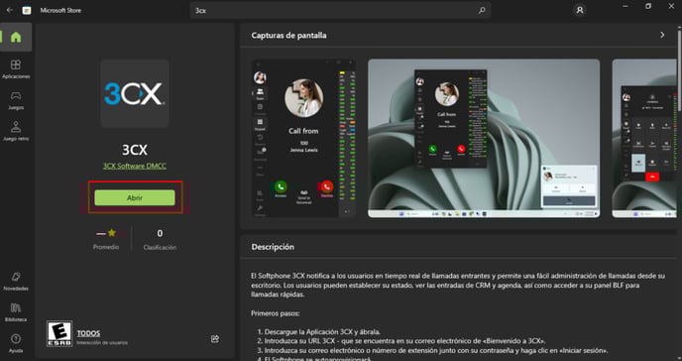Minimize the Microsoft Store window
682x361 pixels.
tap(625, 7)
